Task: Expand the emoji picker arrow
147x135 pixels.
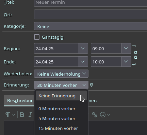Action: coord(109,115)
